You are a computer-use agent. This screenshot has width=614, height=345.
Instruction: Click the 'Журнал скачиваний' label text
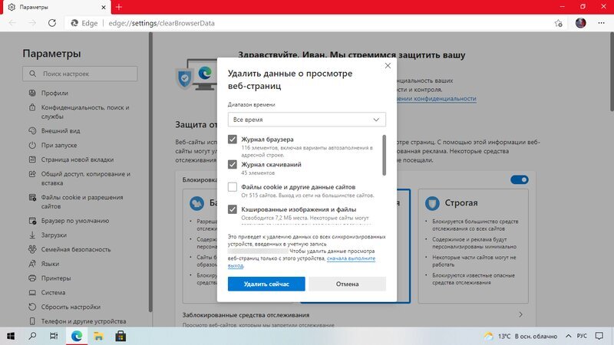[271, 164]
